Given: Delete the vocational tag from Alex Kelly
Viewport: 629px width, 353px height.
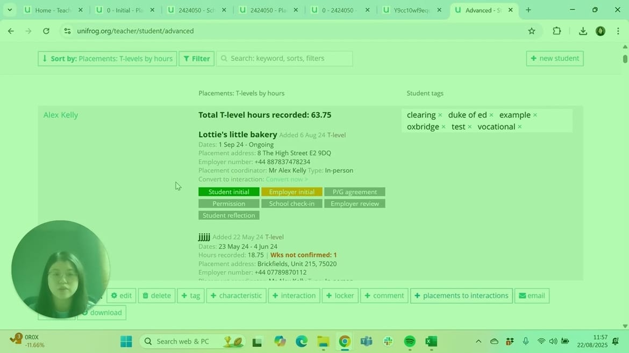Looking at the screenshot, I should (x=519, y=127).
